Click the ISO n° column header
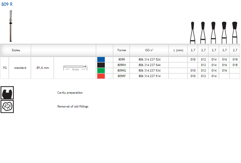 149,50
